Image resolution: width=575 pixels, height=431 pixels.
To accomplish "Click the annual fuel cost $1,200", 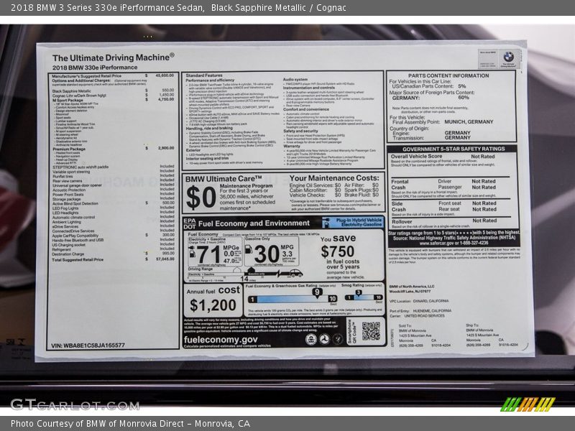I will [213, 305].
